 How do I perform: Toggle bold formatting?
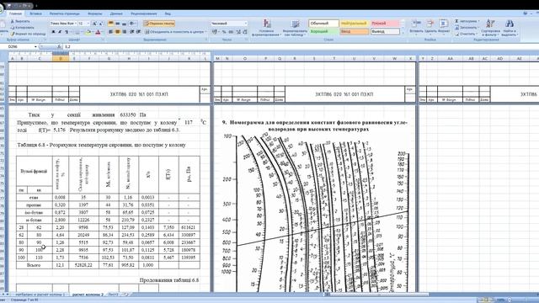pos(53,32)
